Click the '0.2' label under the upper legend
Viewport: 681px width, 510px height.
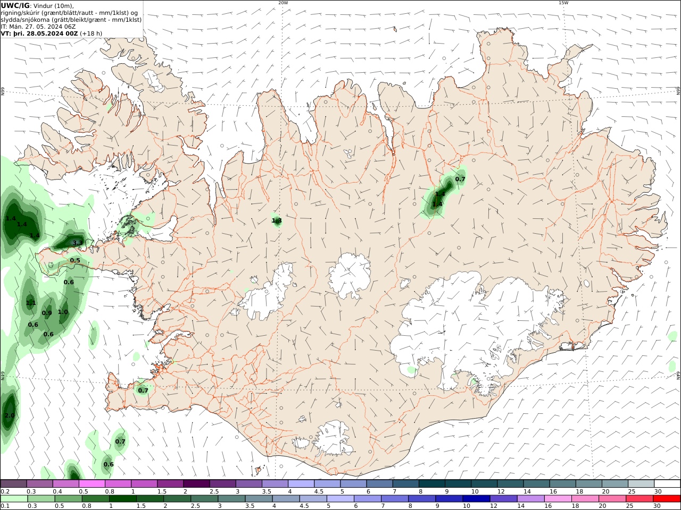click(5, 491)
